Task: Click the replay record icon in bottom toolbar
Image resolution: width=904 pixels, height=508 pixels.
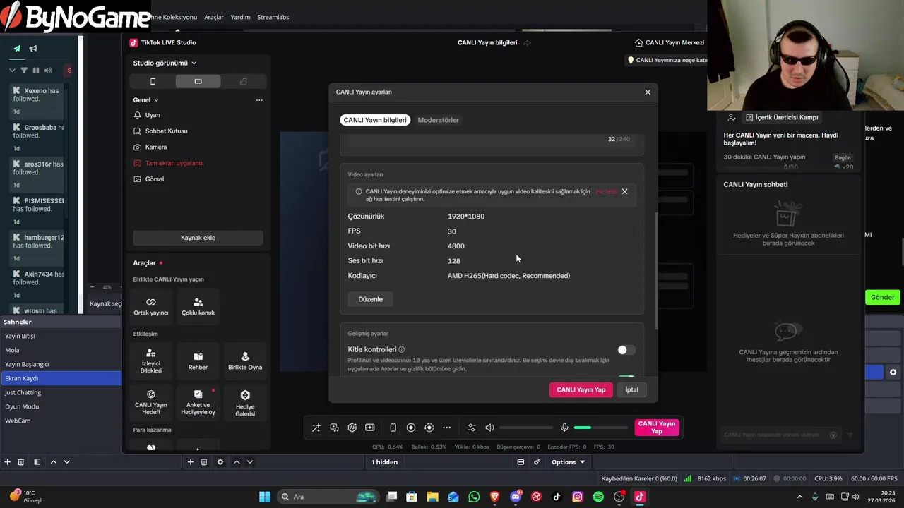Action: [429, 428]
